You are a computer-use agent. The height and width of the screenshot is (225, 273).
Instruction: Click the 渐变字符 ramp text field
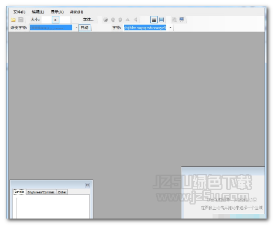point(51,28)
